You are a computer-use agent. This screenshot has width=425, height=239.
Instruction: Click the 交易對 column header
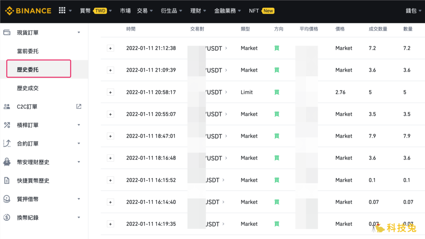pos(197,29)
